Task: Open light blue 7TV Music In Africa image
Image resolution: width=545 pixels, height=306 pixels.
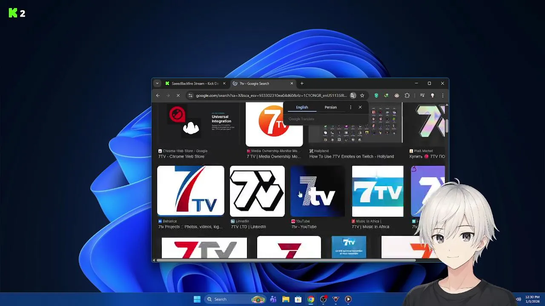Action: [x=378, y=191]
